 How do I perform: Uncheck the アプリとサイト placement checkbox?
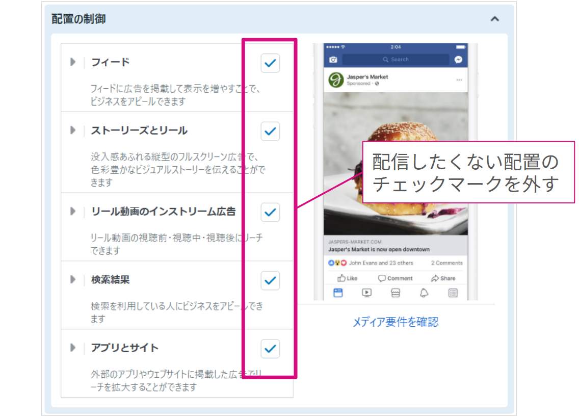point(270,349)
